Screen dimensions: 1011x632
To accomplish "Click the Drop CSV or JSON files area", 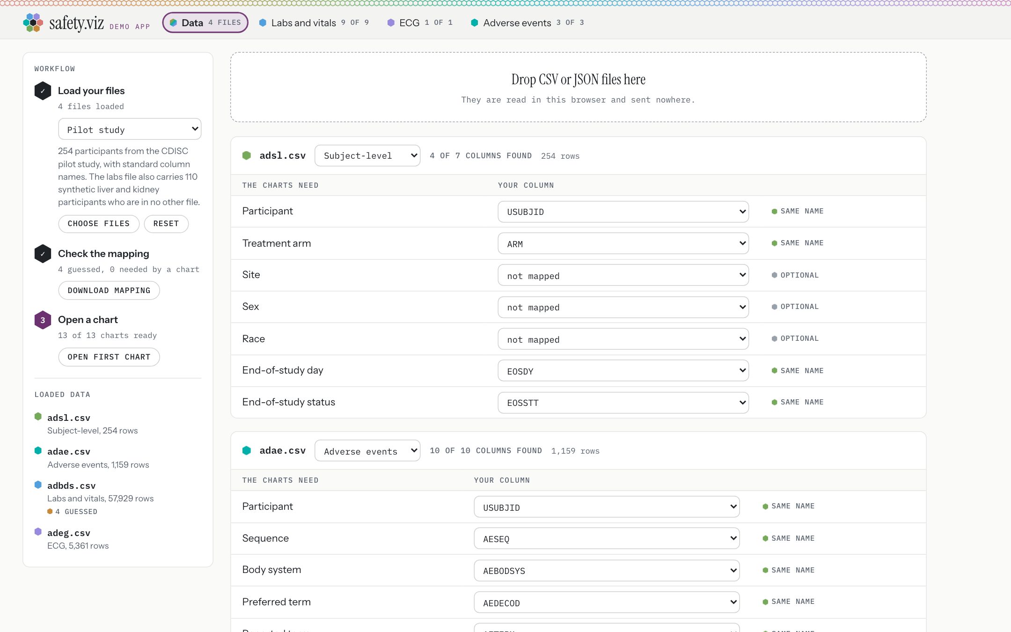I will coord(578,87).
